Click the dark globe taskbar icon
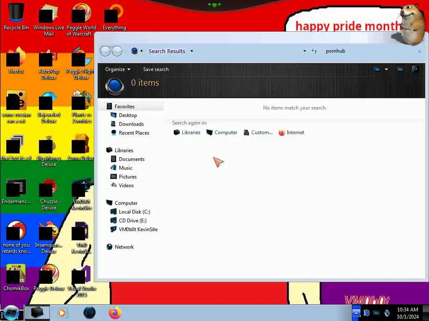 [90, 313]
